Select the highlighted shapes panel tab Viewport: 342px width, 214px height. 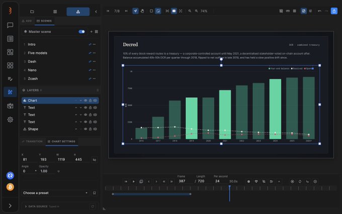(x=78, y=12)
